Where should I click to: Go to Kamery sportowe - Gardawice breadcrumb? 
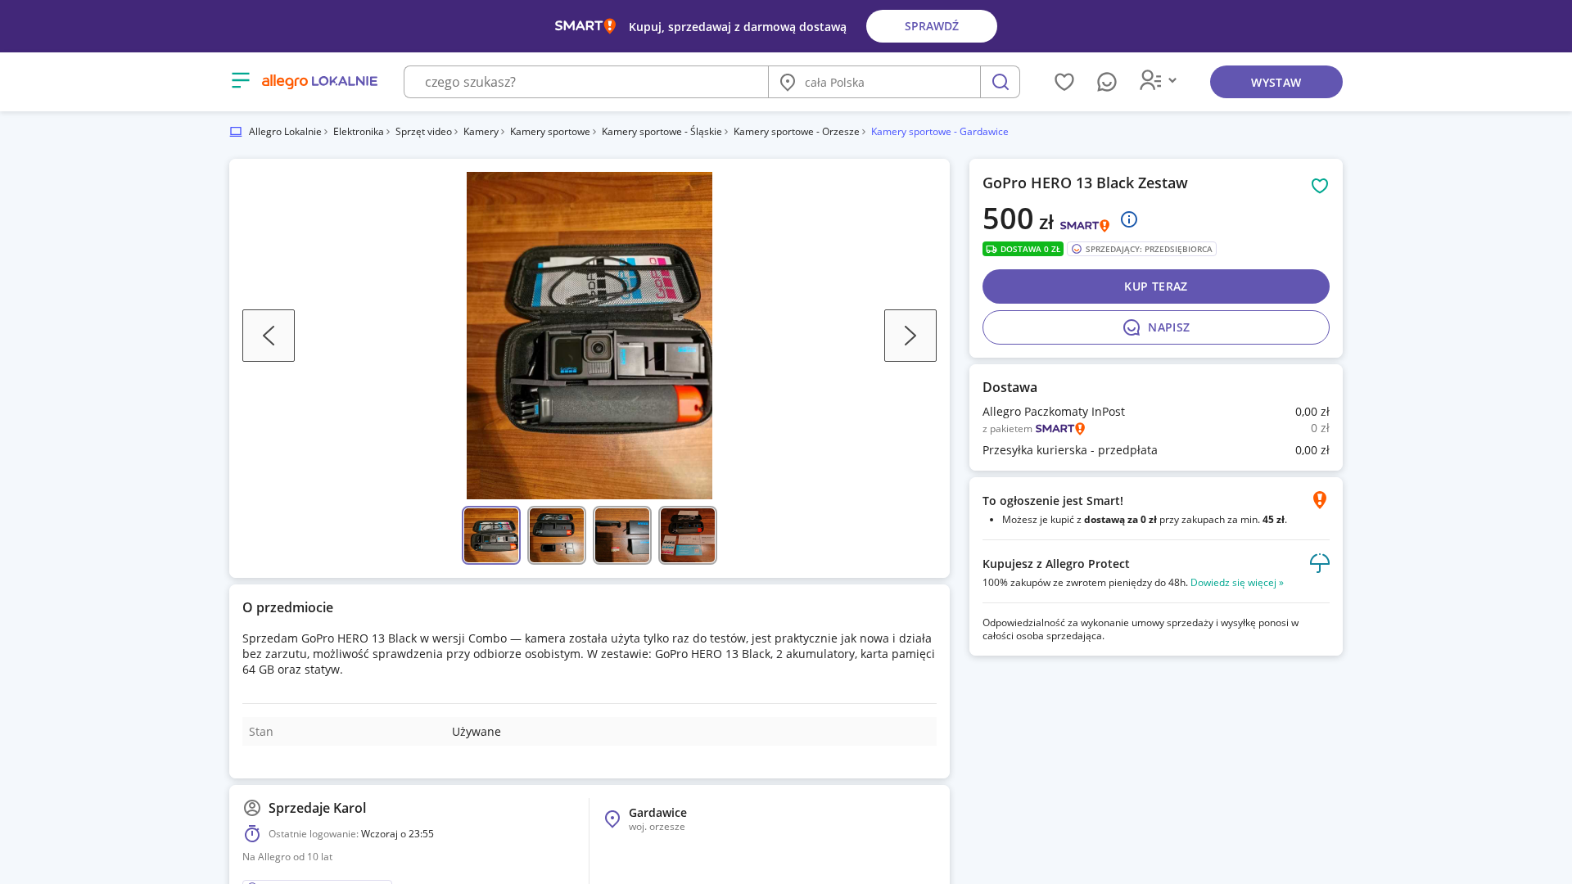point(940,132)
